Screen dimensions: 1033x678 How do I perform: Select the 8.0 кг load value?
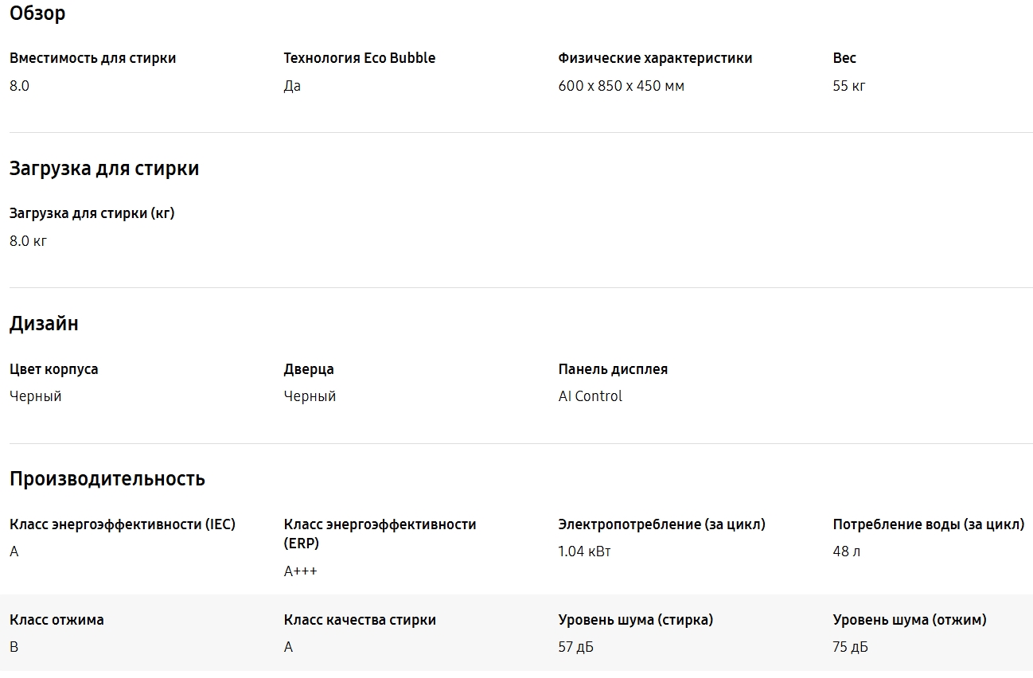click(x=28, y=241)
